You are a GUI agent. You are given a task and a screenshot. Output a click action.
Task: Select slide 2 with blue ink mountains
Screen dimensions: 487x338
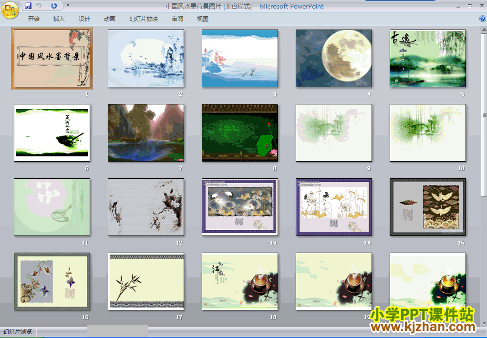tap(146, 58)
